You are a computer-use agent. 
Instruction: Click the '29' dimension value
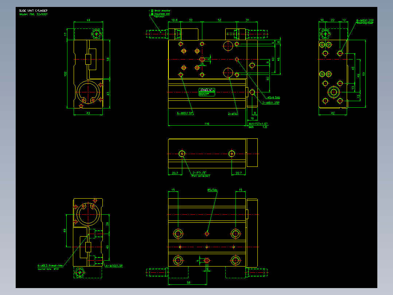tap(107, 224)
